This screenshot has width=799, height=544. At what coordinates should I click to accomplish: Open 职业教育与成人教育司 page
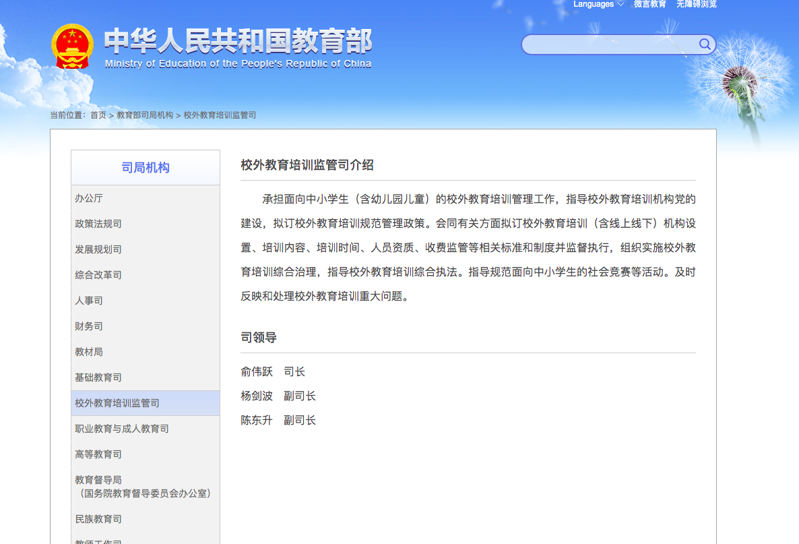(x=120, y=428)
